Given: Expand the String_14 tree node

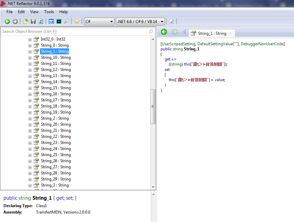Looking at the screenshot, I should click(x=30, y=82).
